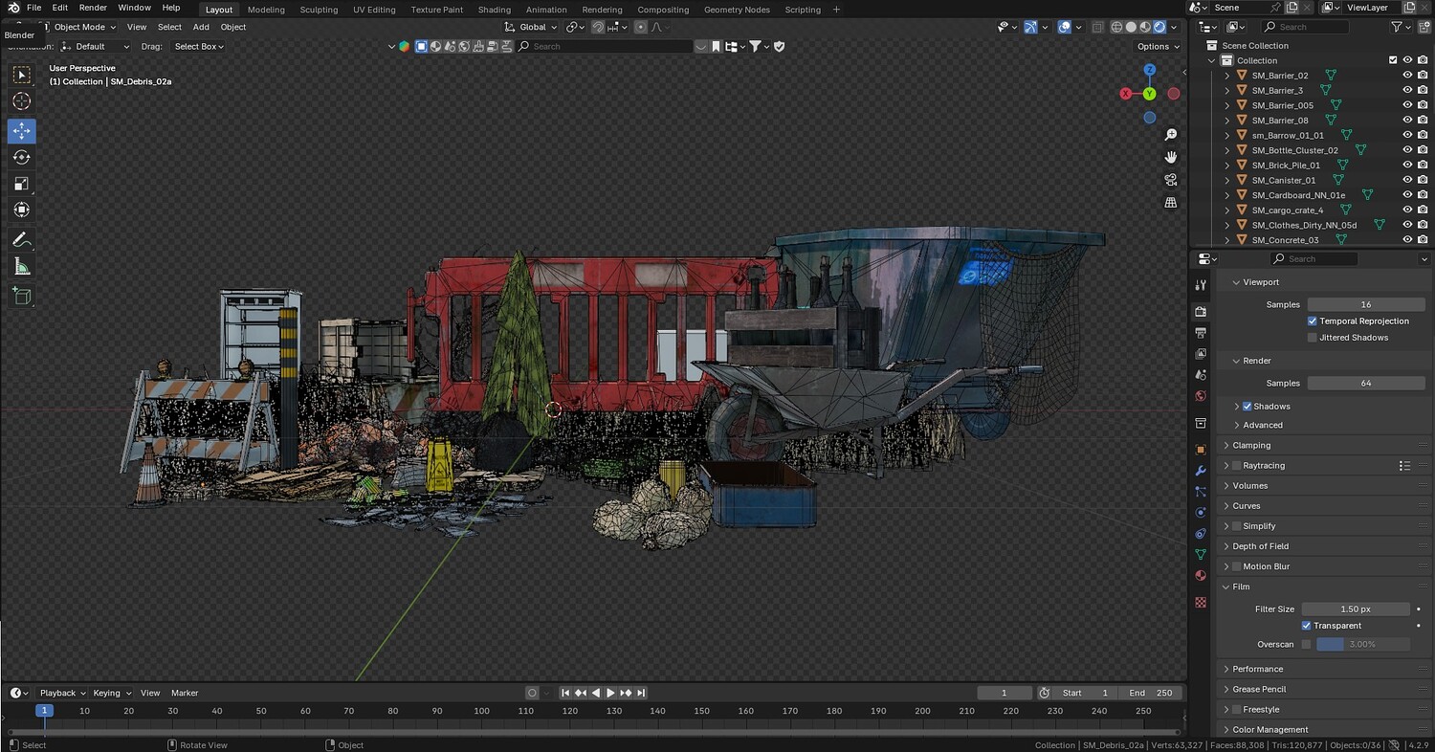1435x752 pixels.
Task: Open the Render properties tab
Action: coord(1201,311)
